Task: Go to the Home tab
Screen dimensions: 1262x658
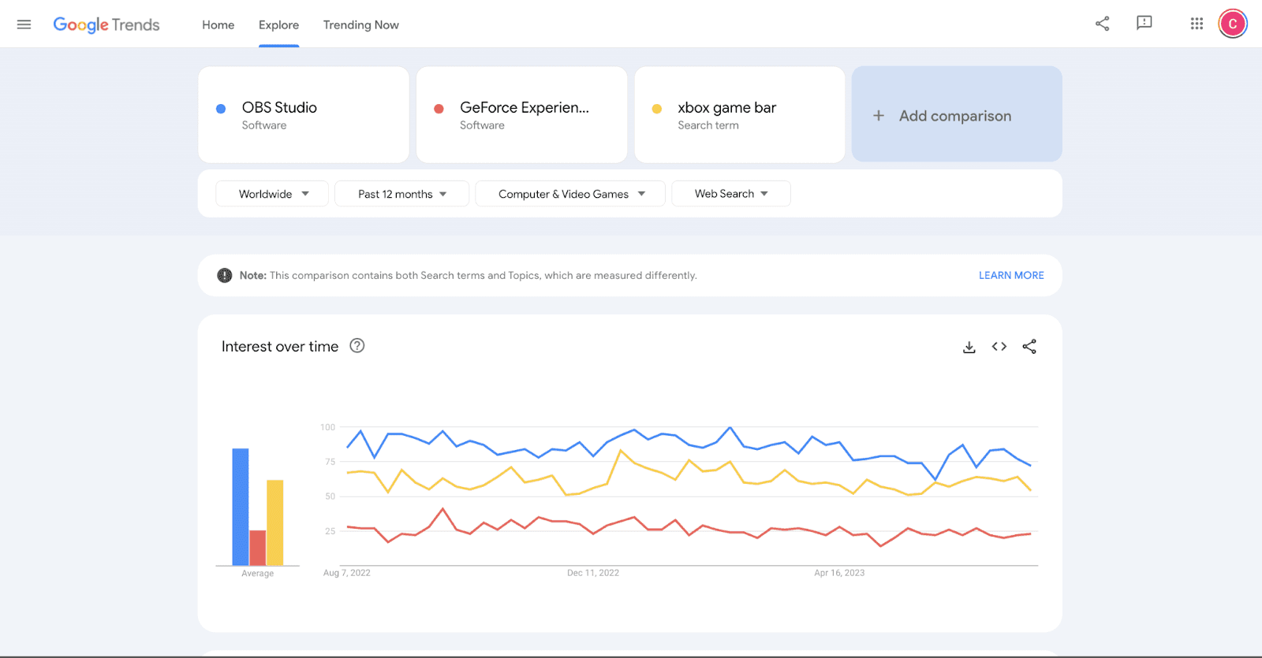Action: point(218,24)
